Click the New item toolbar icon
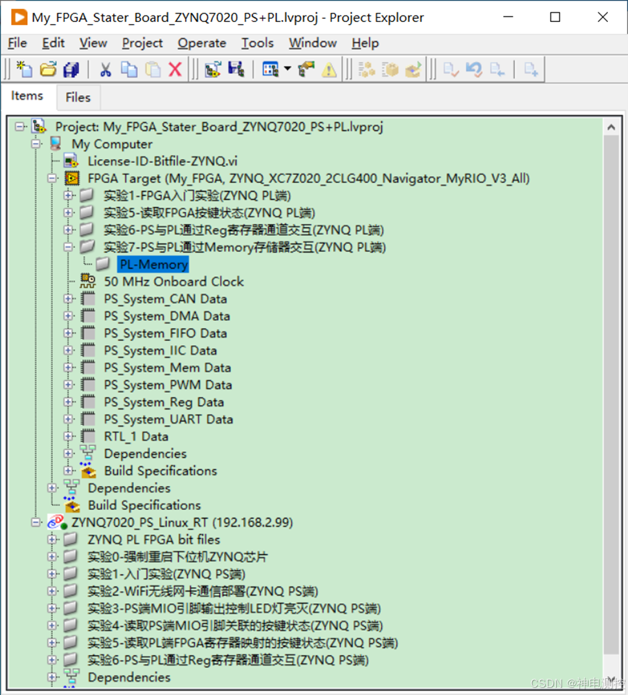 pos(25,70)
